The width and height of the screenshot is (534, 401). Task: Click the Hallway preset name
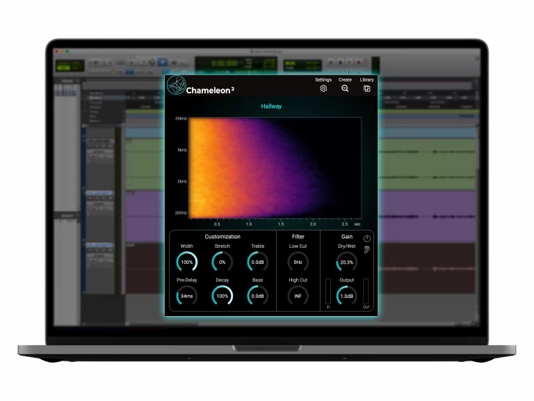coord(271,107)
